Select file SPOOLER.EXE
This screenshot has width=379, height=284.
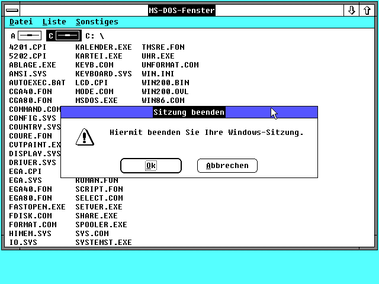pyautogui.click(x=101, y=225)
